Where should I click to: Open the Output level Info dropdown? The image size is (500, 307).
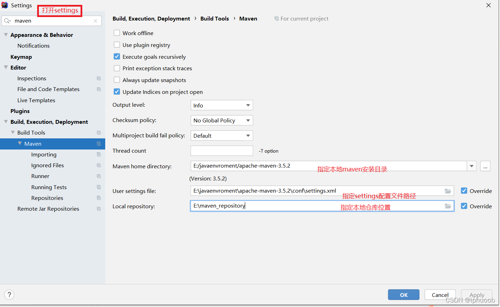(x=222, y=105)
